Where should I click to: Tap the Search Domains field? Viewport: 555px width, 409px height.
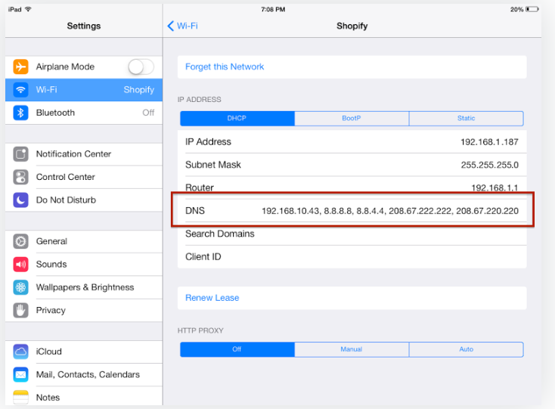352,234
